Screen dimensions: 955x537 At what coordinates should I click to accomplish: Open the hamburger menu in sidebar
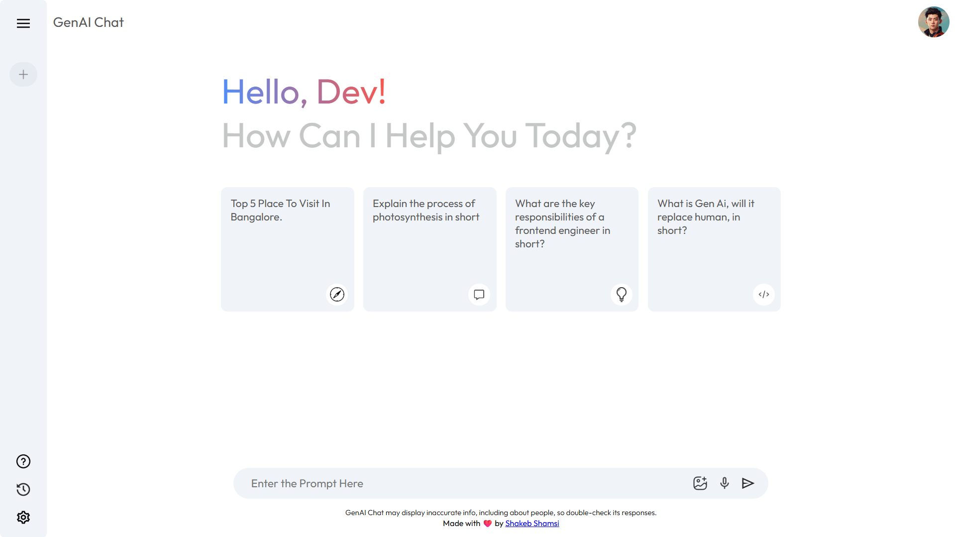[23, 23]
